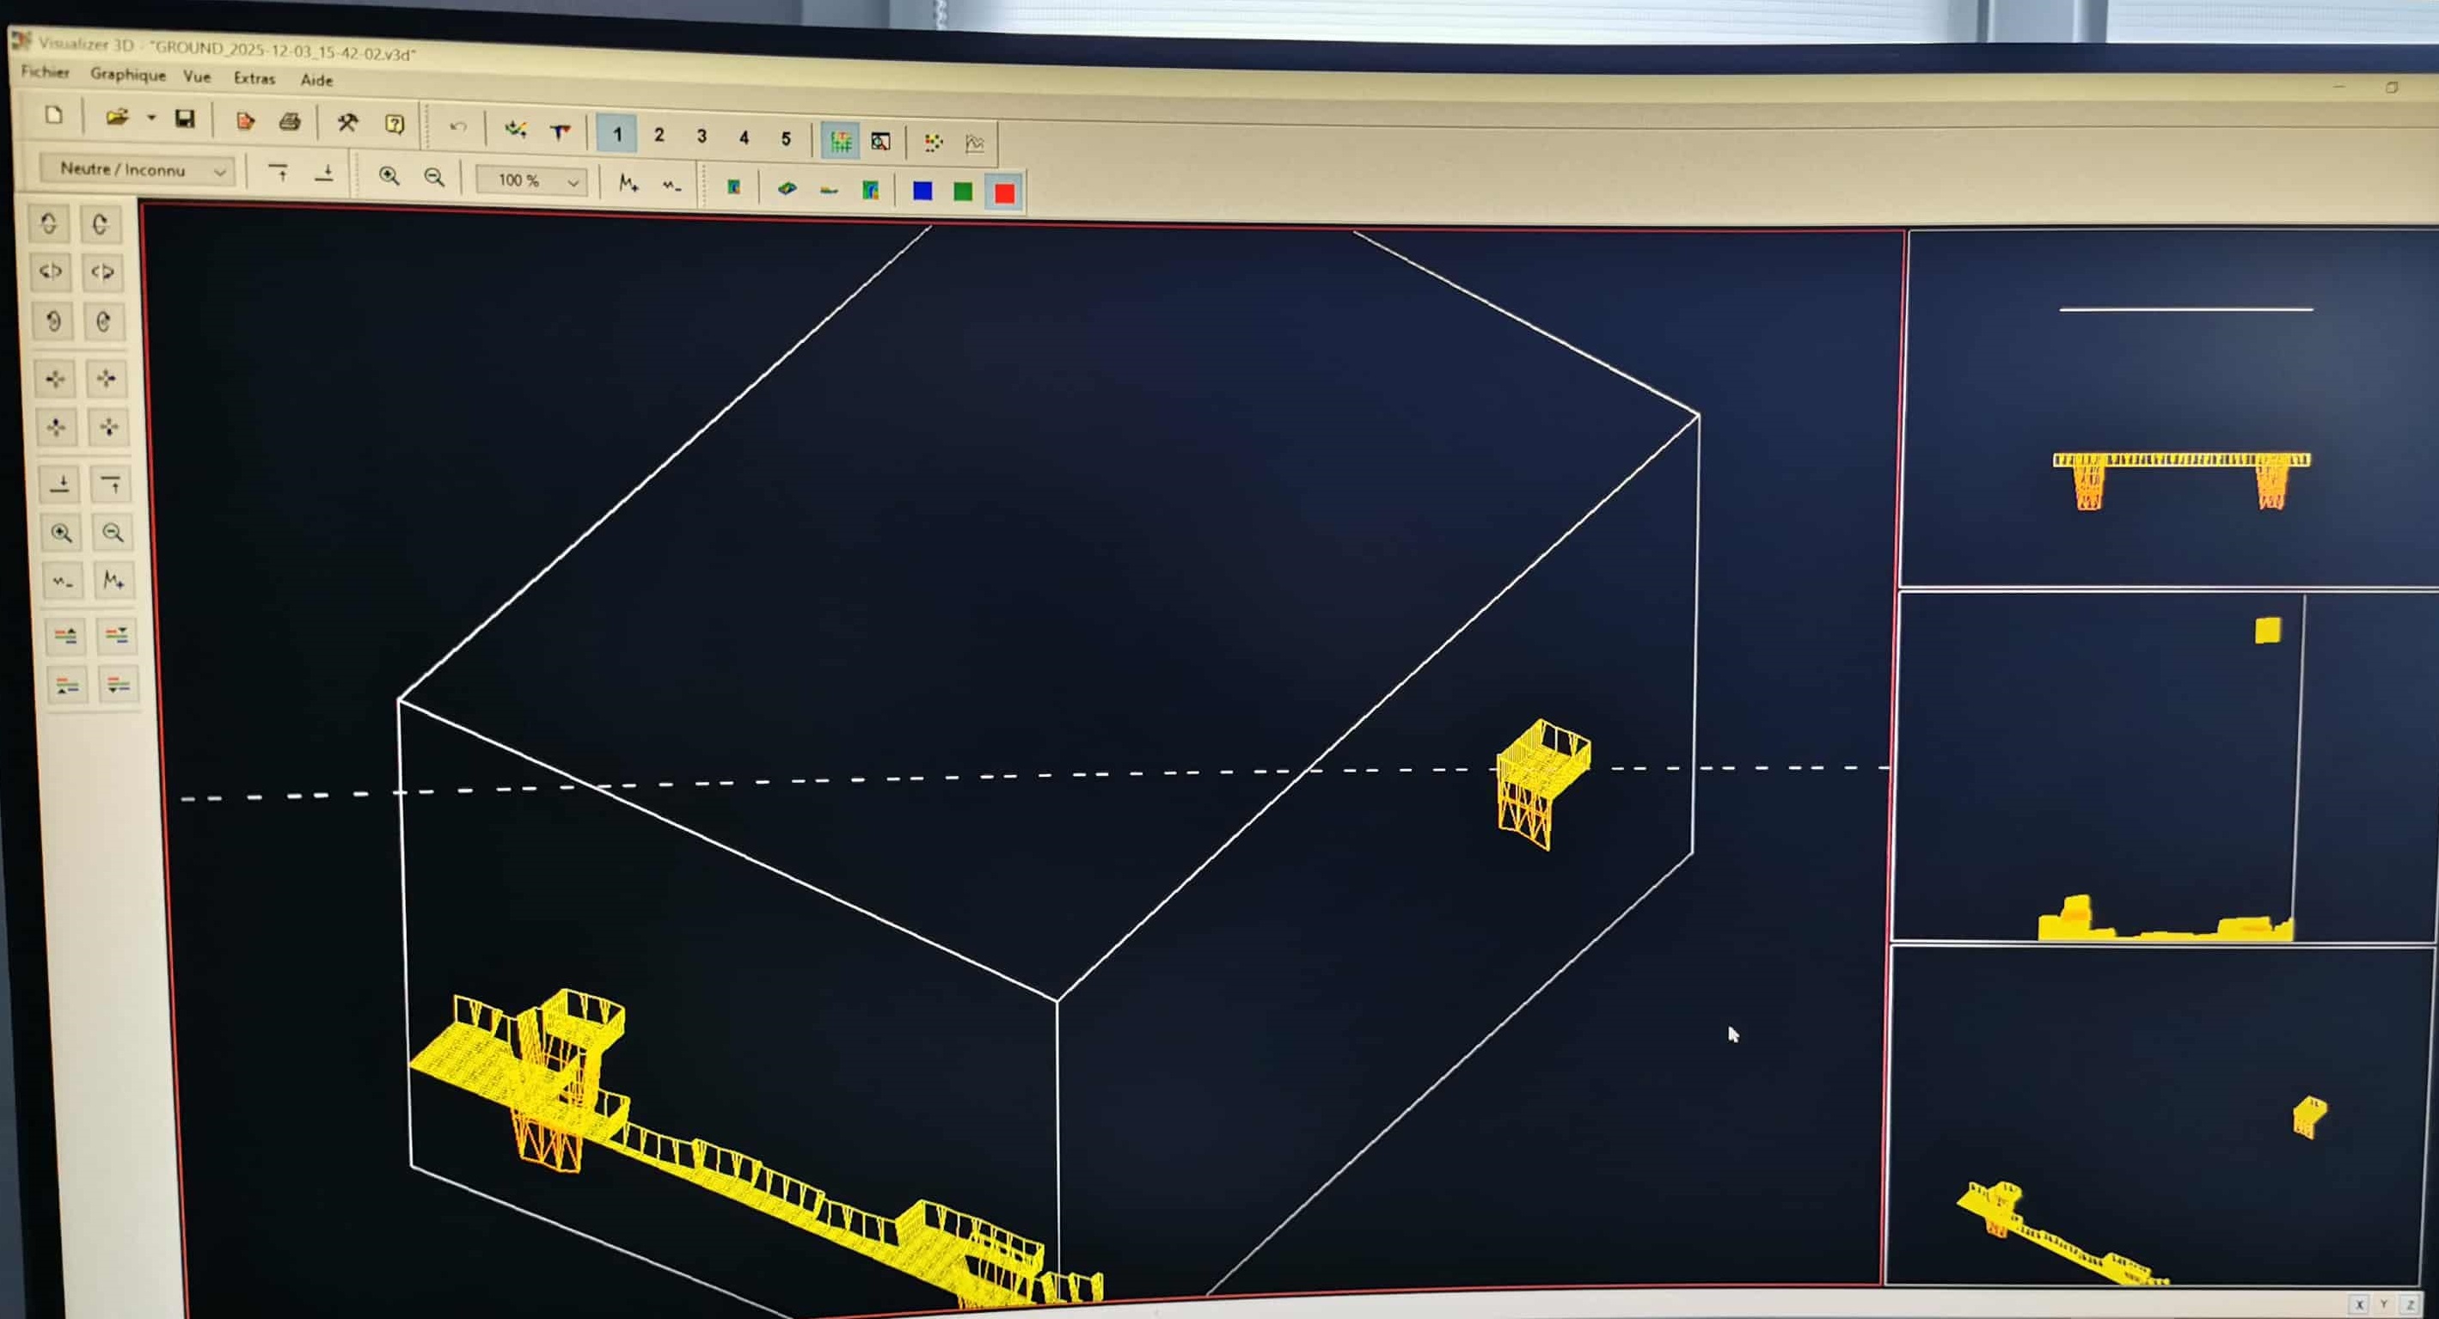The width and height of the screenshot is (2439, 1319).
Task: Toggle the highlighted grid view icon
Action: click(x=840, y=141)
